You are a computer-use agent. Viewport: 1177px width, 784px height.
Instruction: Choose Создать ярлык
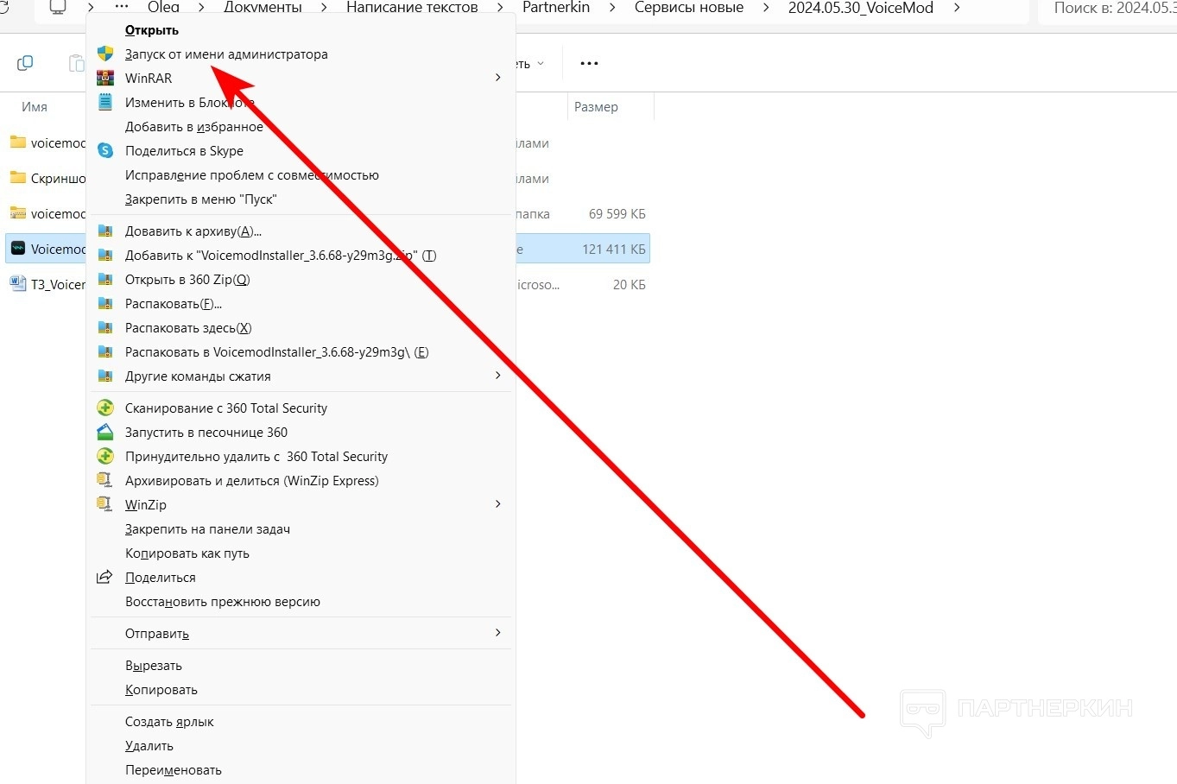click(169, 721)
